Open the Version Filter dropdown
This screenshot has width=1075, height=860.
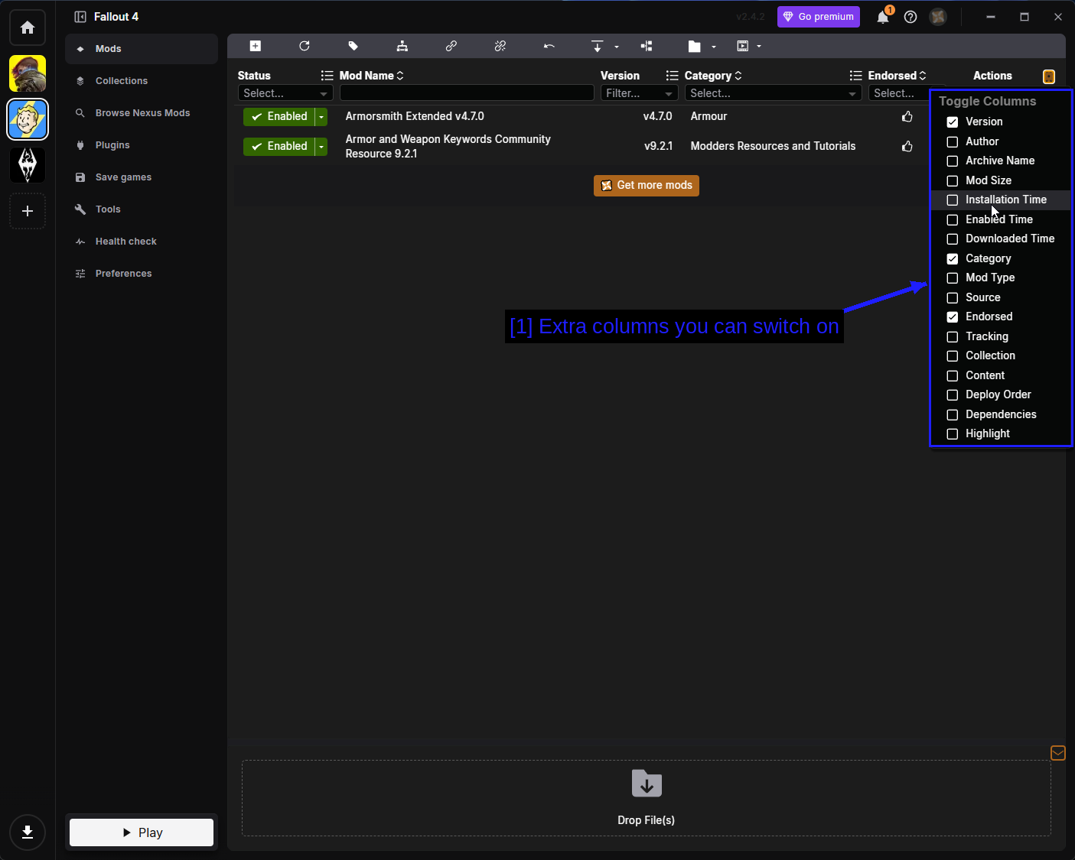tap(640, 93)
